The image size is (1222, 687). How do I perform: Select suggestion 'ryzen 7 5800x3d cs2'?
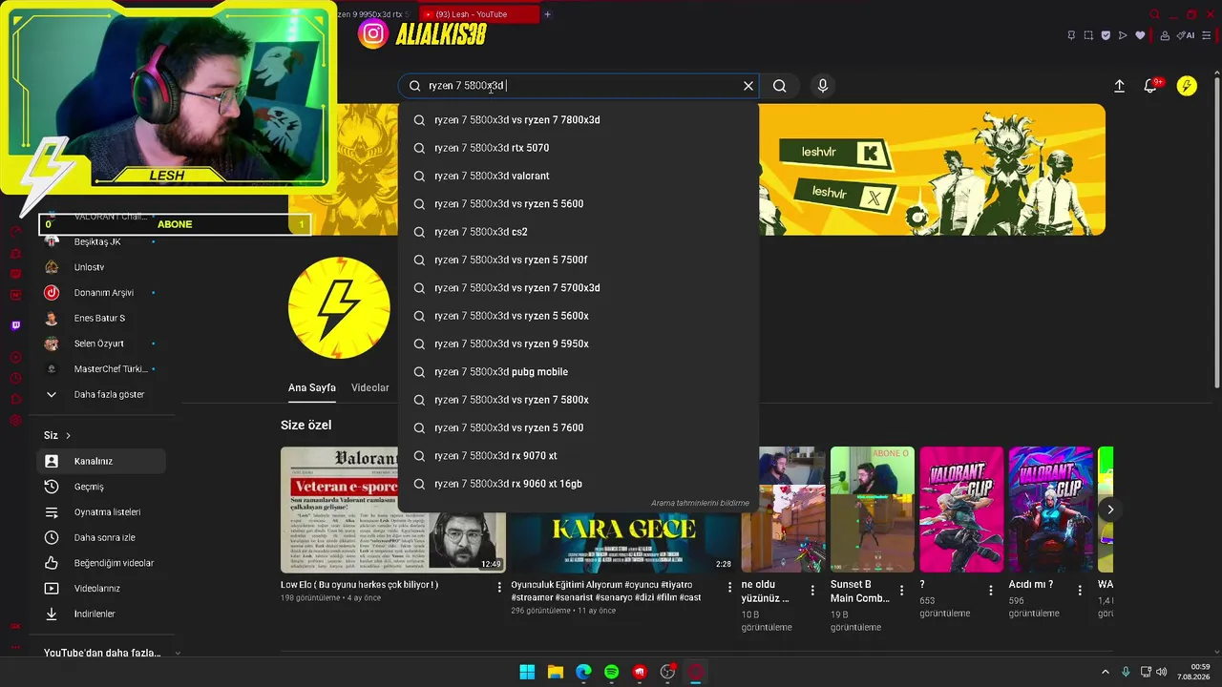point(579,232)
